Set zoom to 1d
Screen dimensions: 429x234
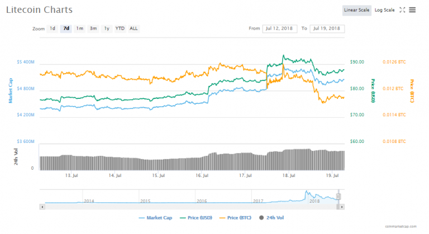(x=53, y=28)
